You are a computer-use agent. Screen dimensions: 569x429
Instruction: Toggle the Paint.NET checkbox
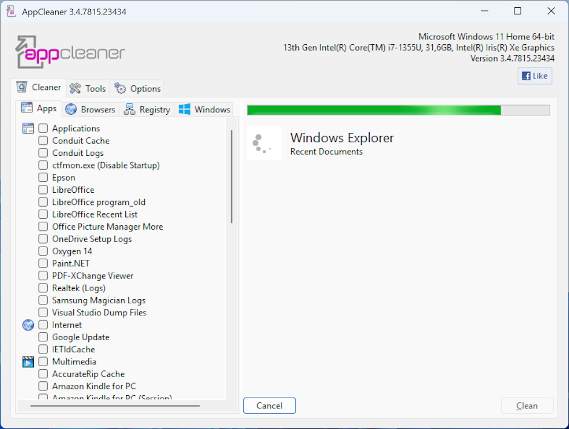point(43,263)
